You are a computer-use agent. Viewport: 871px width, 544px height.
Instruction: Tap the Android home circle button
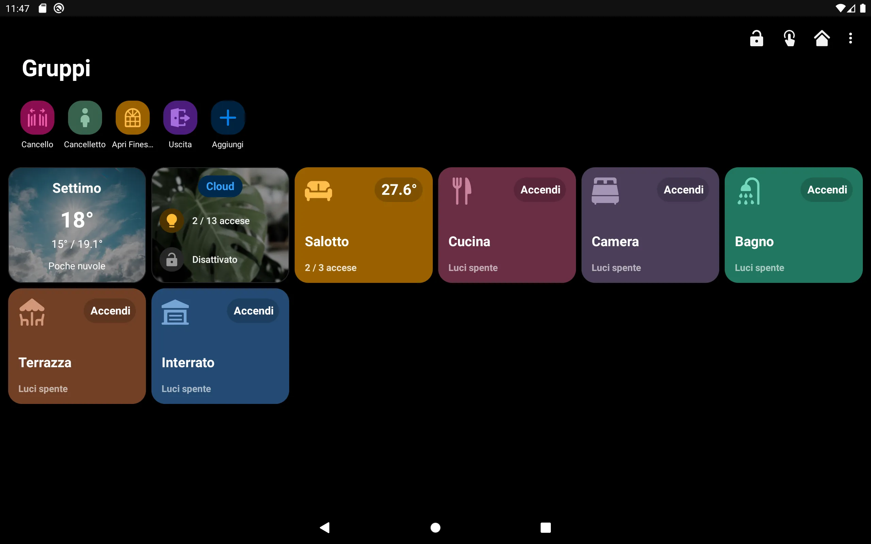[x=435, y=527]
